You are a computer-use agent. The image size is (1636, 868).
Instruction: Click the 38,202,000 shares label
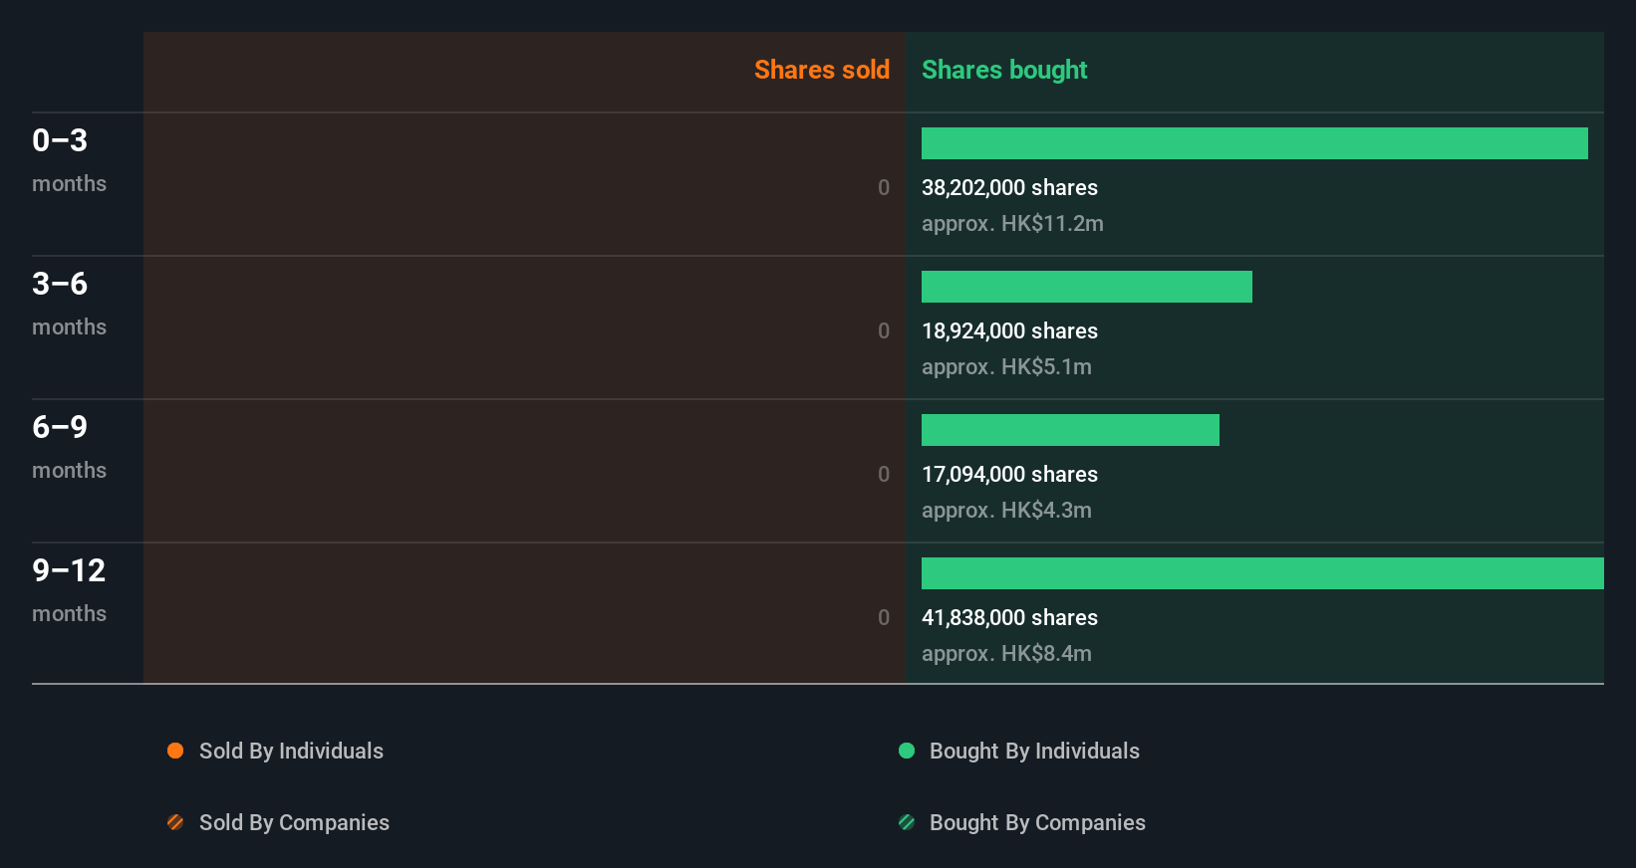(x=1009, y=188)
